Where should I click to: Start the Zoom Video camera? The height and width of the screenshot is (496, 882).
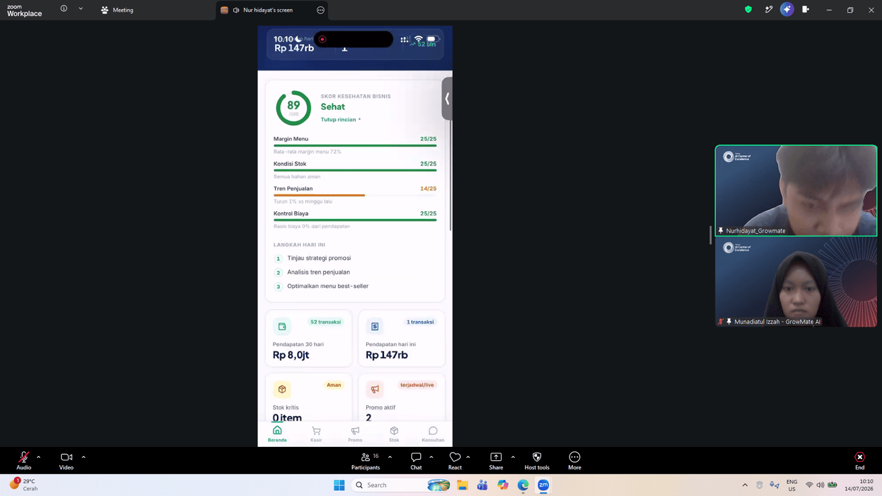coord(67,460)
